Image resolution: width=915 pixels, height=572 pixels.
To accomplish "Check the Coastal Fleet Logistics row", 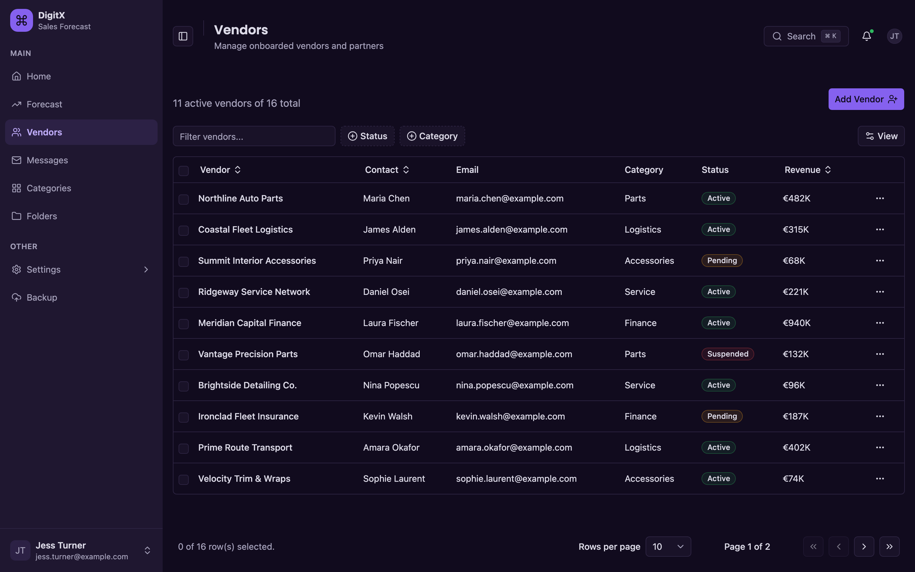I will tap(183, 230).
